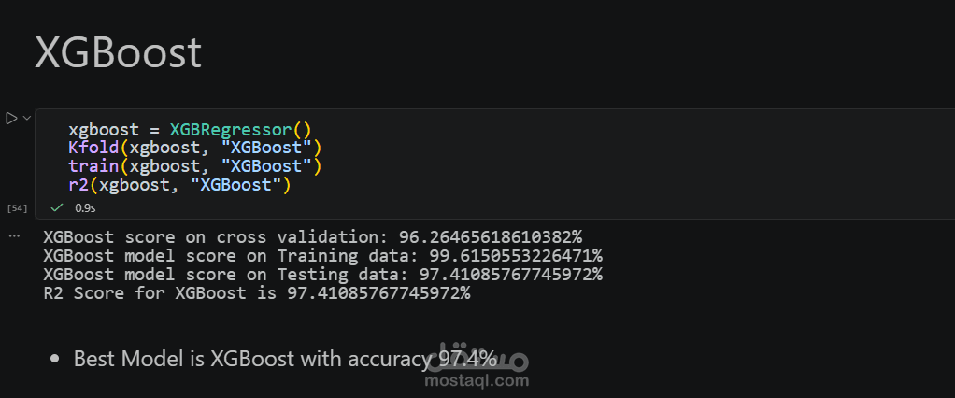The height and width of the screenshot is (398, 955).
Task: Select the execution count [54] label
Action: tap(17, 208)
